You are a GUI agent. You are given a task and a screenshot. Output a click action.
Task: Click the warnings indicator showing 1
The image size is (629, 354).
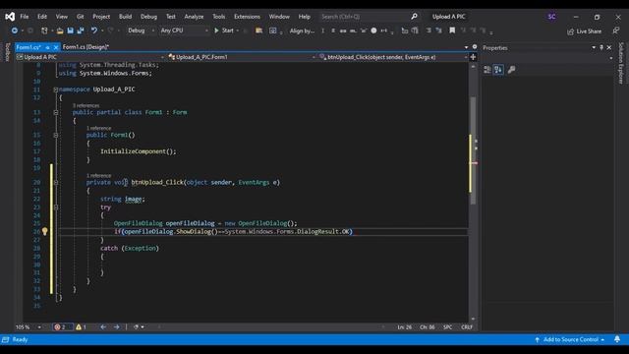[81, 327]
